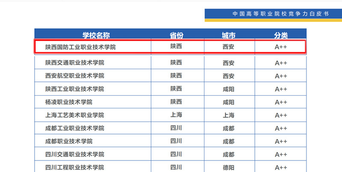Select 四川交通职业技术学院 in the table
Screen dimensions: 342x172
pos(74,154)
